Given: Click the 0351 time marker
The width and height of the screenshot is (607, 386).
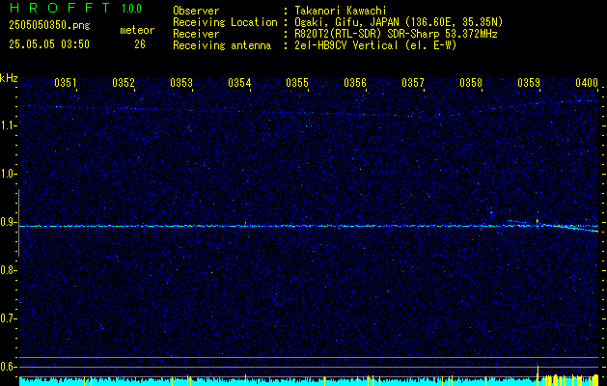Looking at the screenshot, I should click(66, 83).
